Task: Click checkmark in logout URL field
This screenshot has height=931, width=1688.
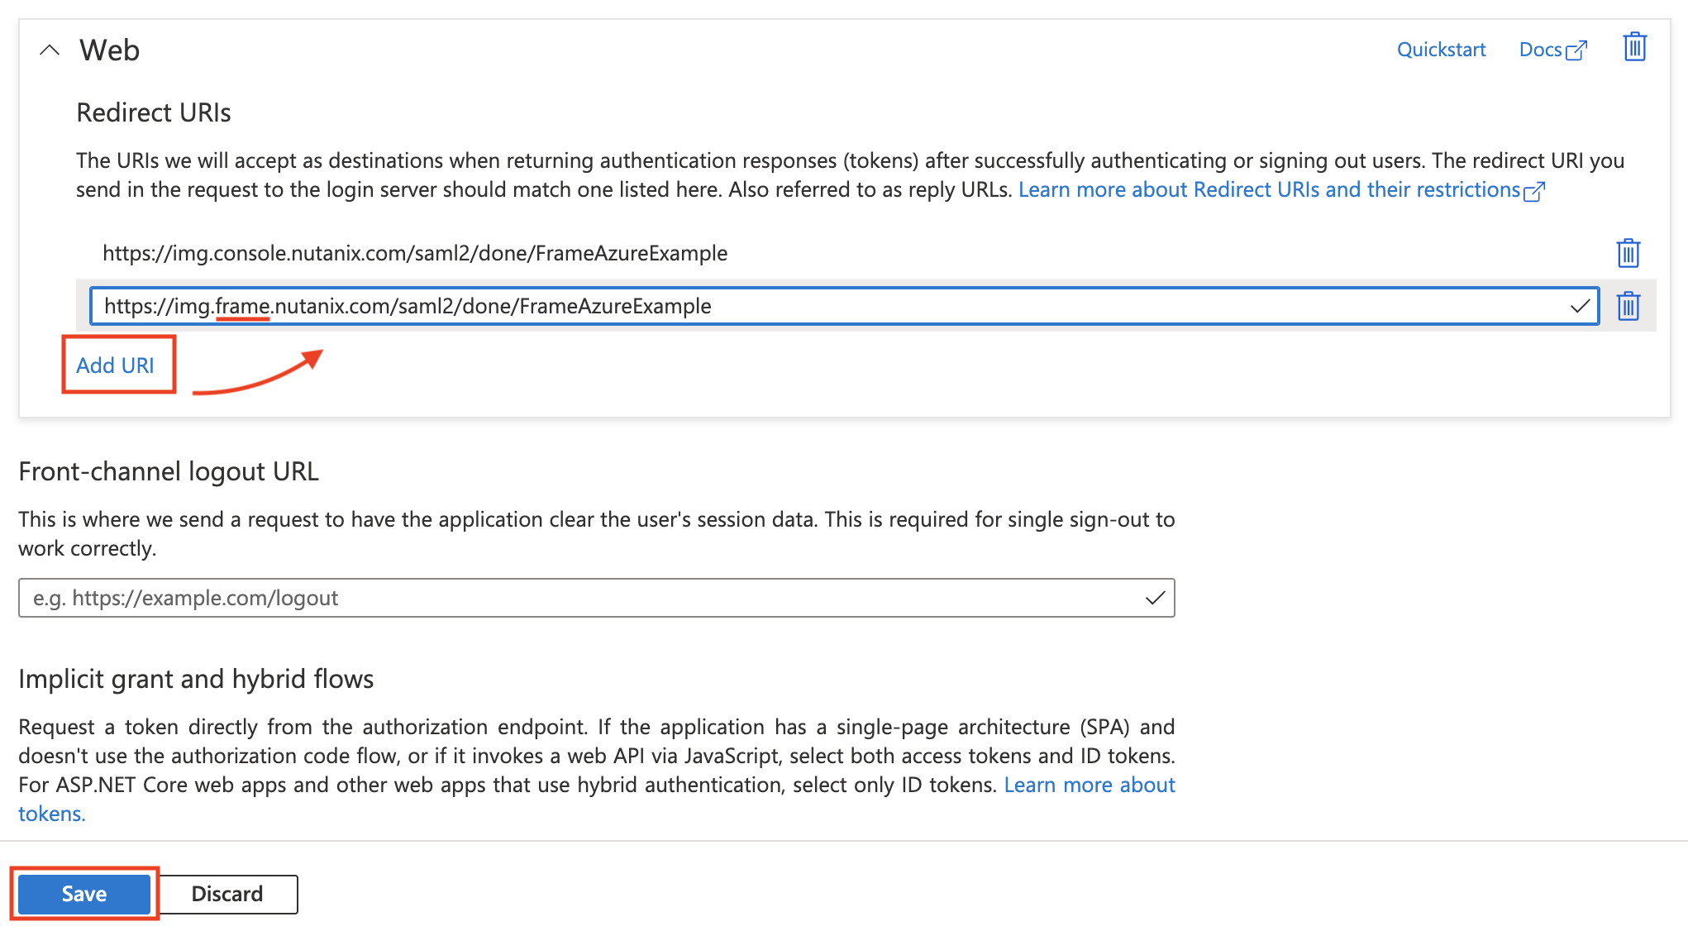Action: point(1155,598)
